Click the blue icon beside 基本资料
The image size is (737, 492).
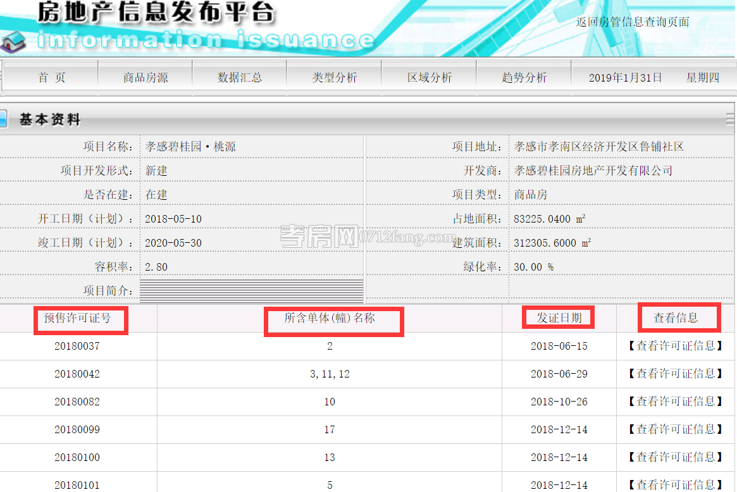pos(3,119)
